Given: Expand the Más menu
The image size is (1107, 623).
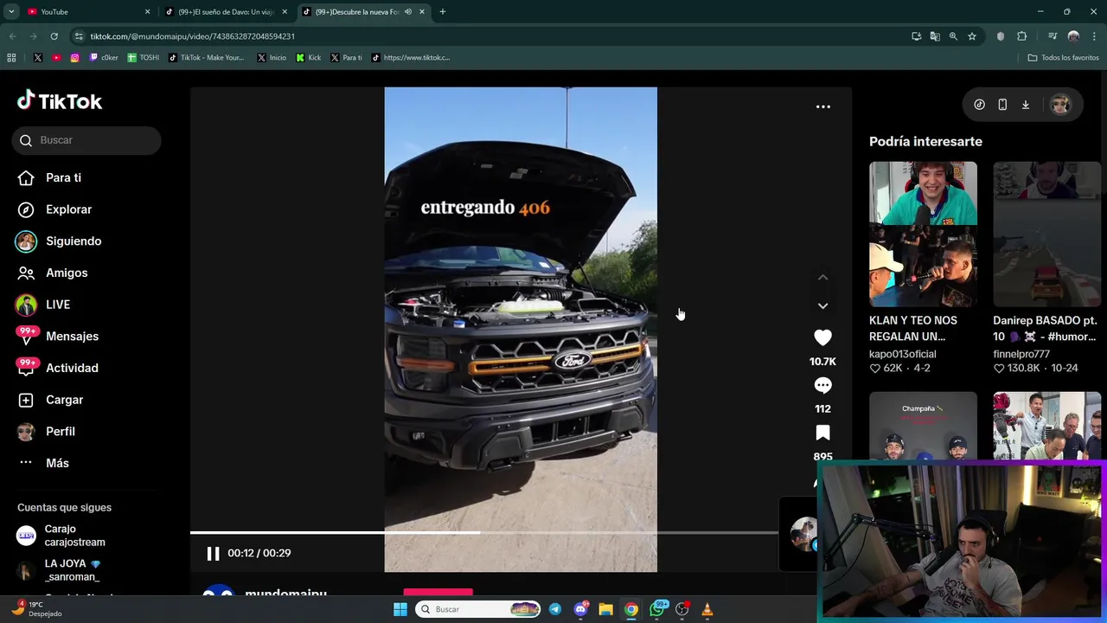Looking at the screenshot, I should pyautogui.click(x=42, y=463).
